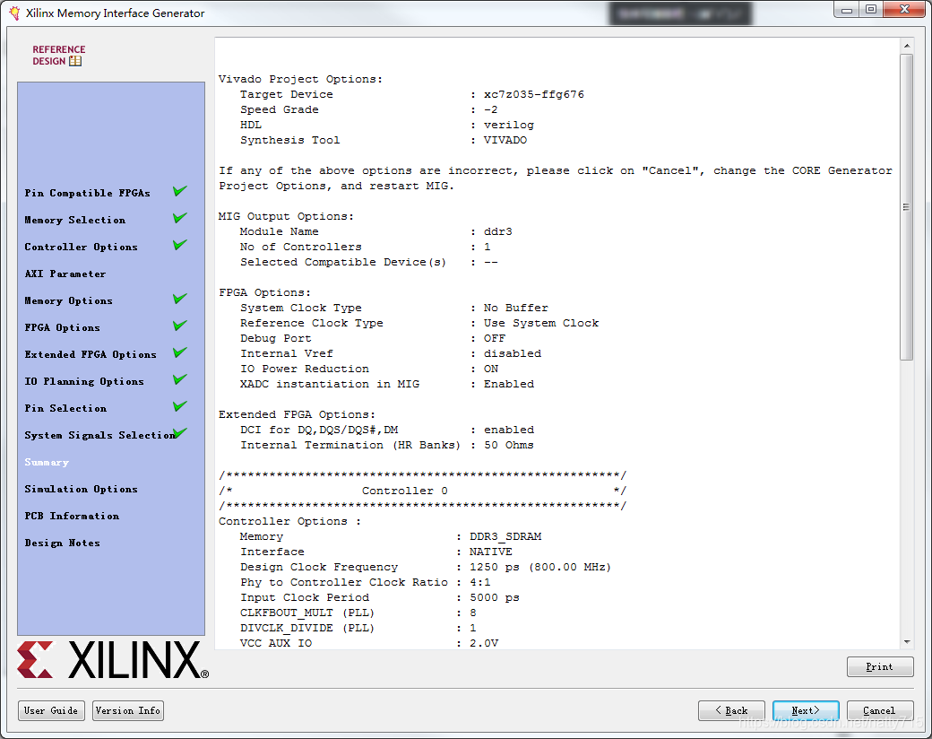Click the 'Vivado Project Options:' heading
Screen dimensions: 932x739
[300, 79]
